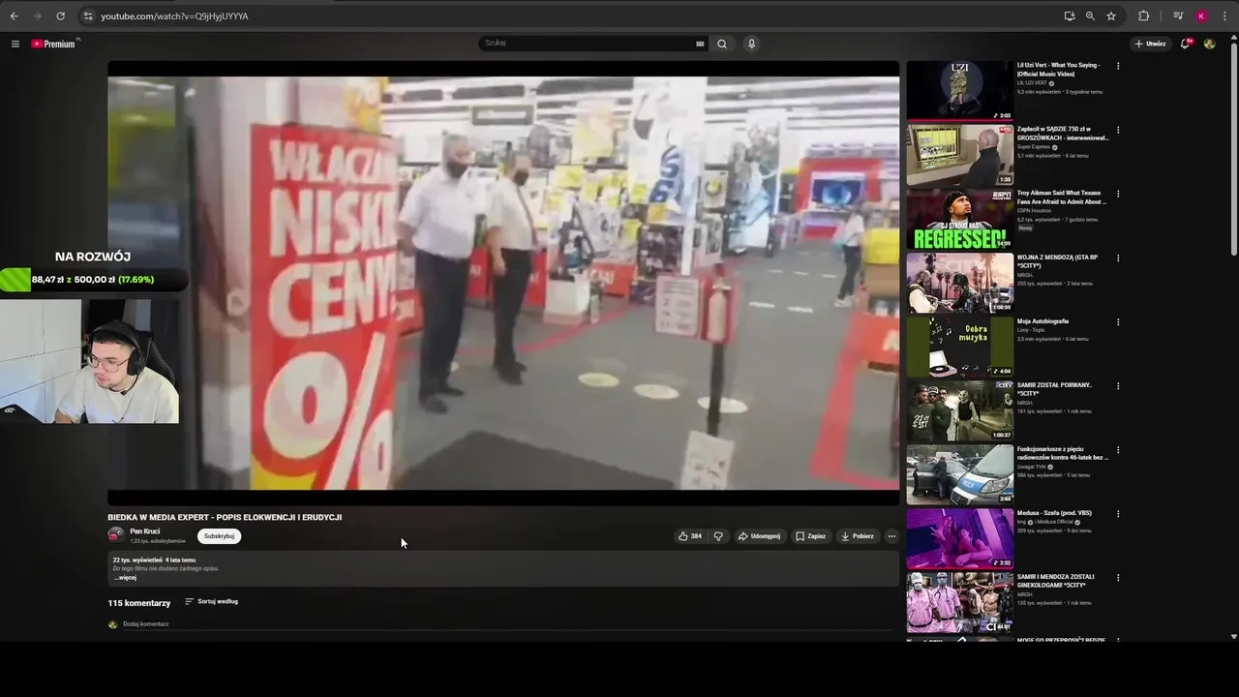Go back with the browser back arrow
Screen dimensions: 1239x697
[x=14, y=16]
